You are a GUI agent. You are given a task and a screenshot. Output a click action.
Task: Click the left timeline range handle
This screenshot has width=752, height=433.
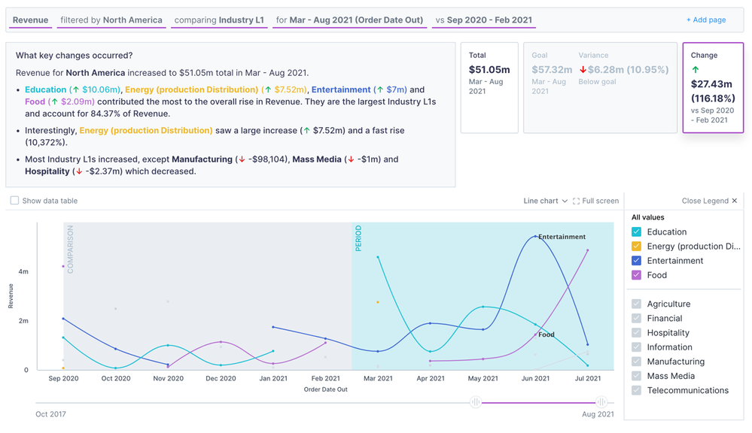(x=475, y=402)
